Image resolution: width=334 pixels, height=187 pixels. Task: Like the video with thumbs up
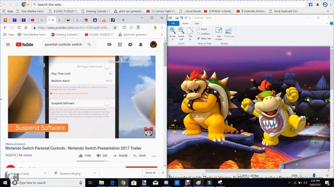pyautogui.click(x=80, y=156)
